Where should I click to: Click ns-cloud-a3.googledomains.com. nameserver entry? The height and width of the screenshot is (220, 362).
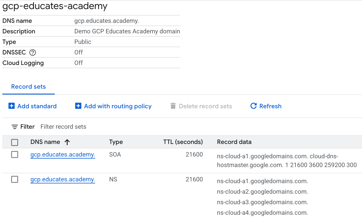click(x=263, y=202)
